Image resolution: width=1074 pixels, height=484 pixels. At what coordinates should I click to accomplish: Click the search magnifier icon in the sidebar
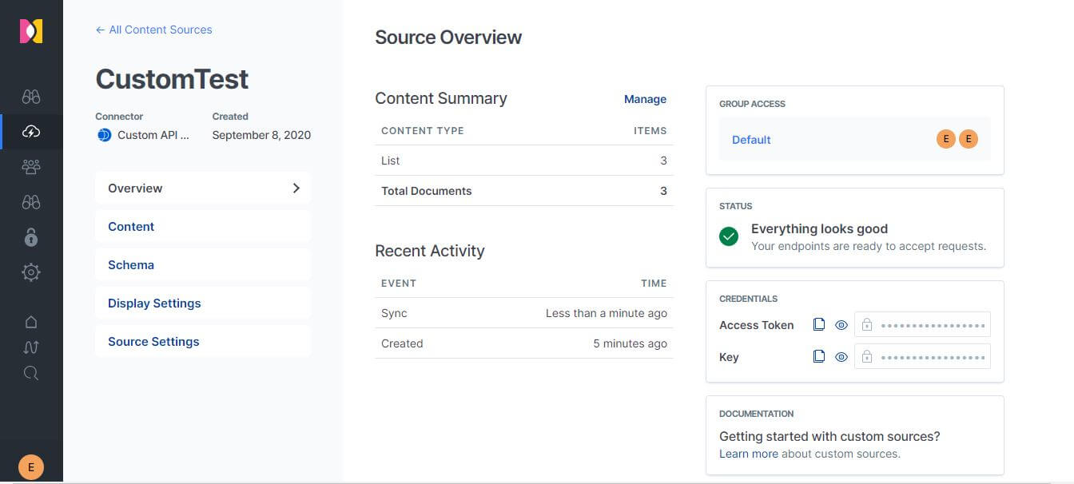(31, 373)
